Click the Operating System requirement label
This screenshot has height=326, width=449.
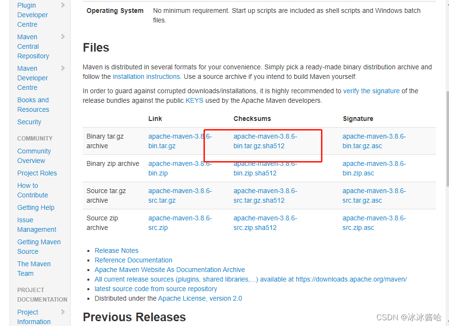point(115,11)
